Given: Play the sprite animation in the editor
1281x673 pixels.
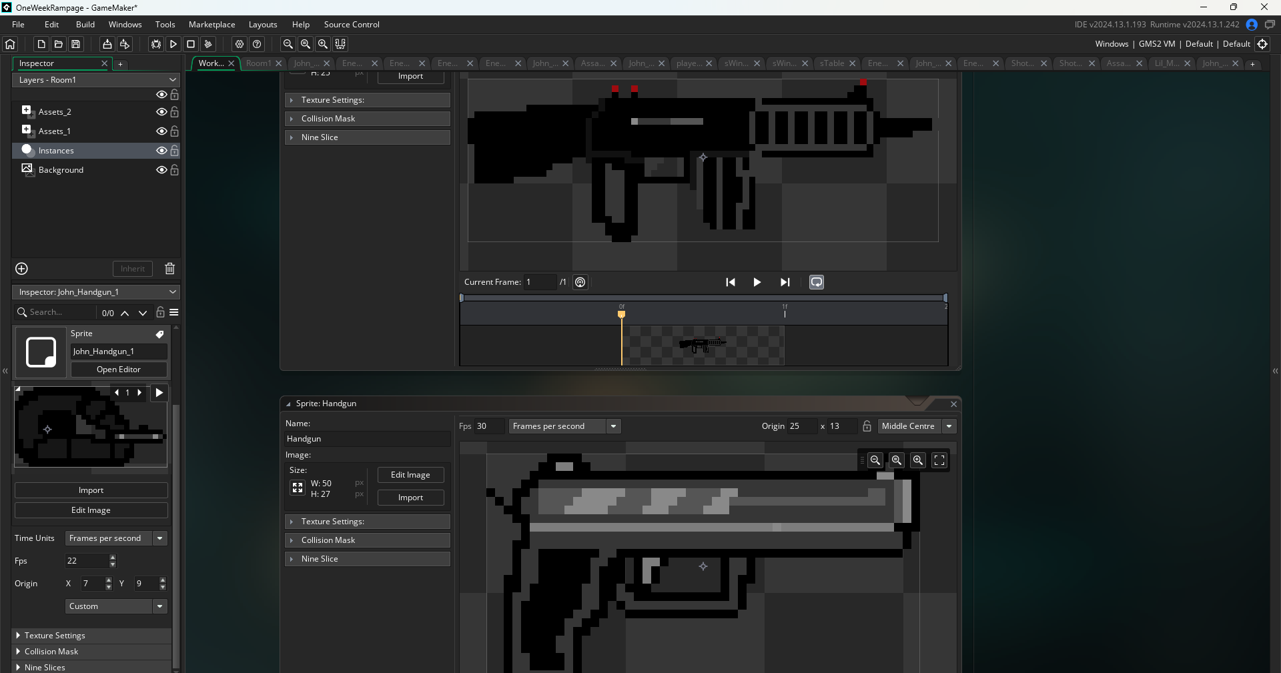Looking at the screenshot, I should coord(757,282).
